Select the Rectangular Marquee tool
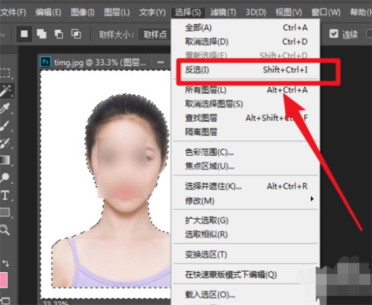The image size is (372, 305). 6,74
